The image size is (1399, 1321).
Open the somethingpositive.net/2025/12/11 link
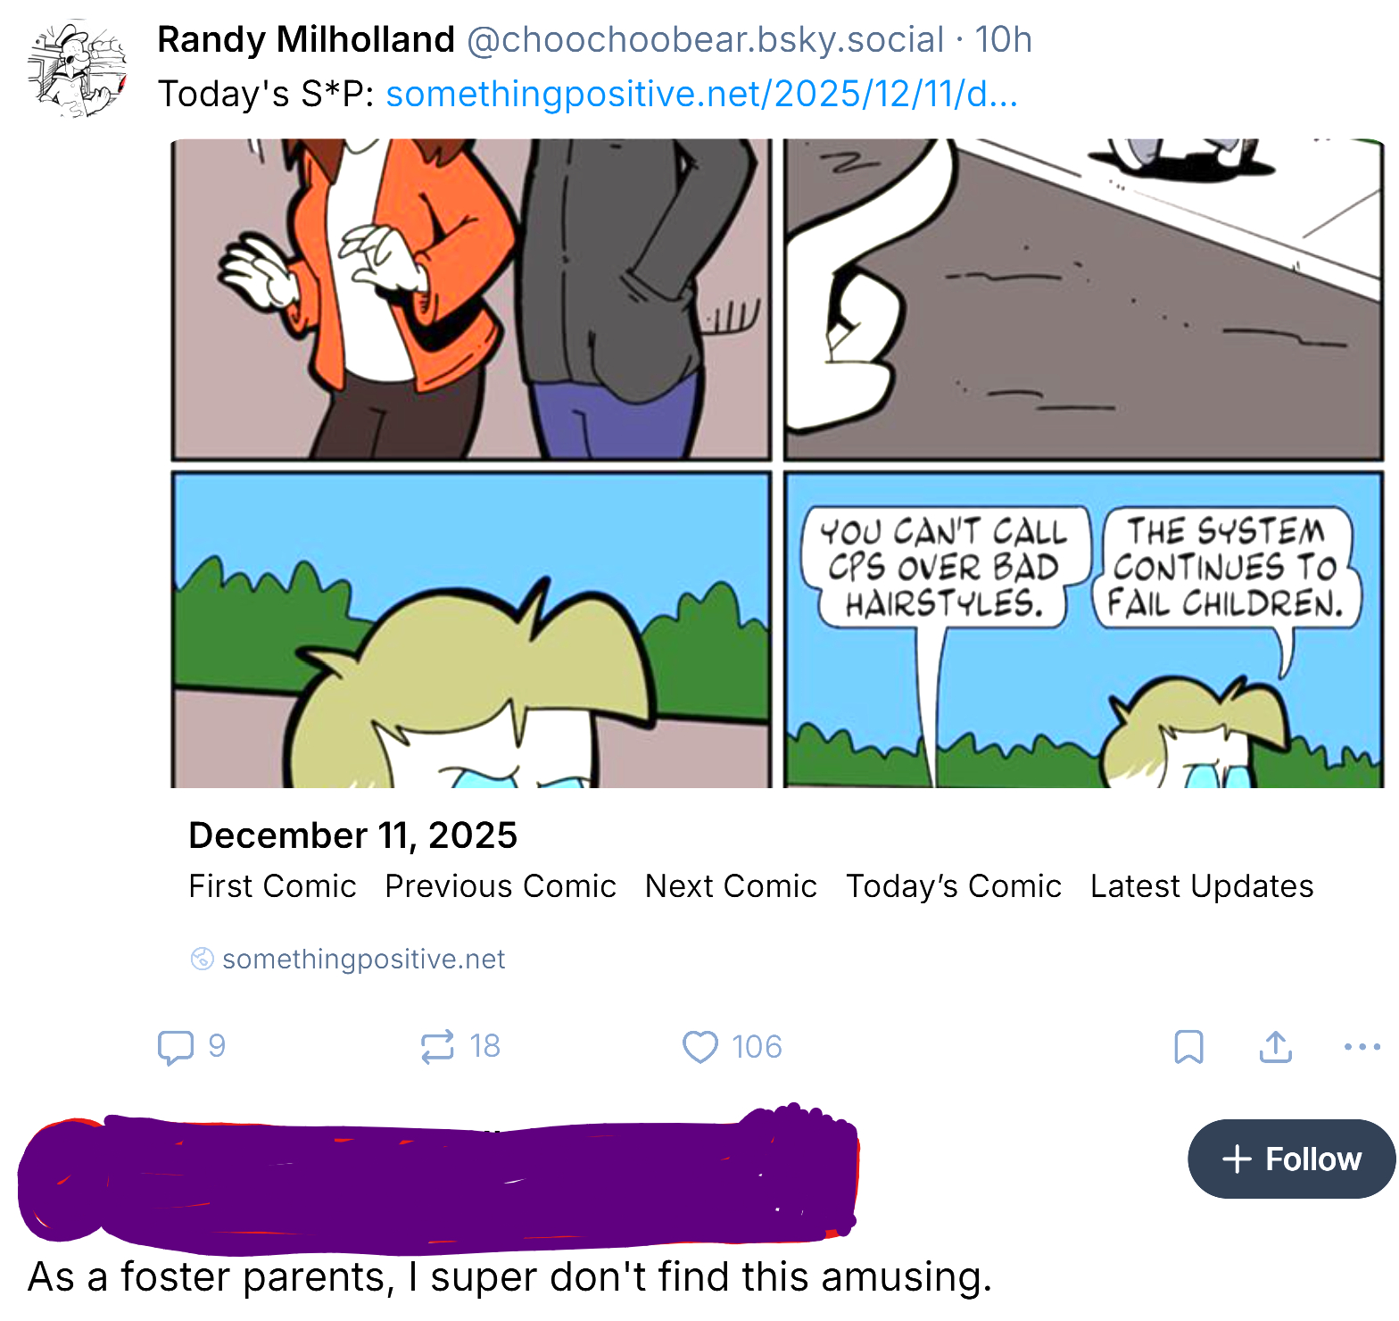click(x=701, y=94)
